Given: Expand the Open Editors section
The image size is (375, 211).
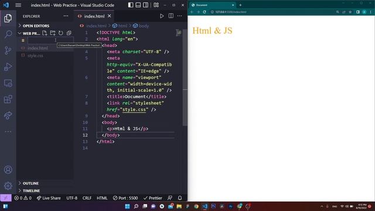Looking at the screenshot, I should tap(45, 26).
